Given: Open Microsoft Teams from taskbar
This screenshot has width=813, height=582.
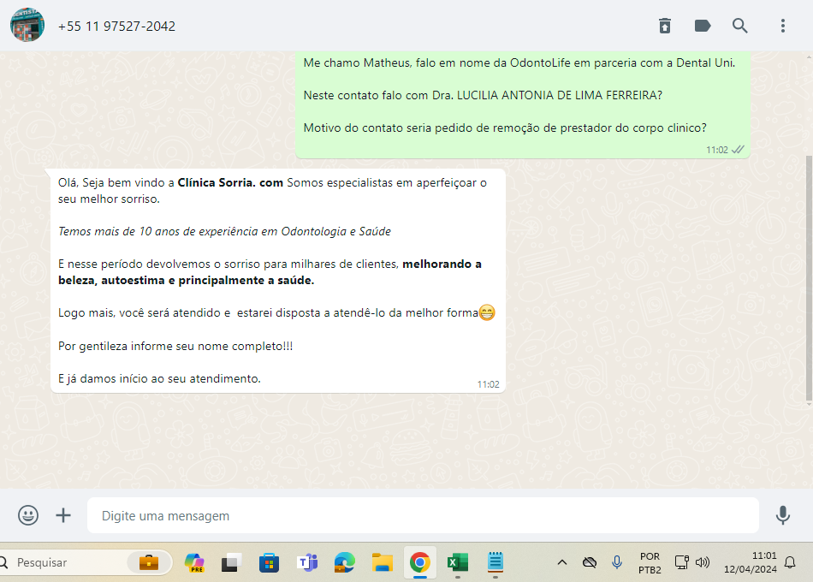Looking at the screenshot, I should click(x=307, y=562).
